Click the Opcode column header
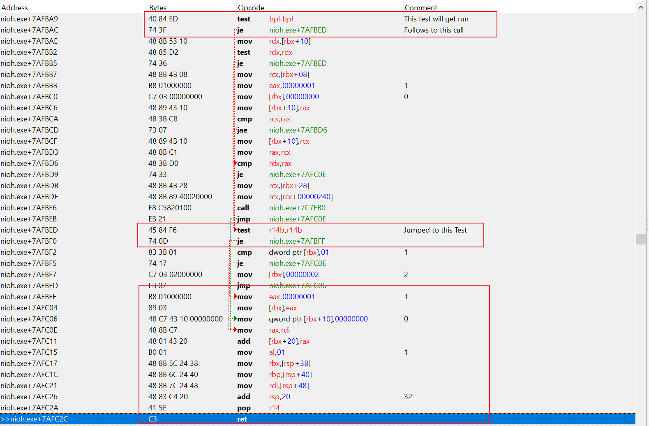Image resolution: width=649 pixels, height=426 pixels. [x=251, y=8]
